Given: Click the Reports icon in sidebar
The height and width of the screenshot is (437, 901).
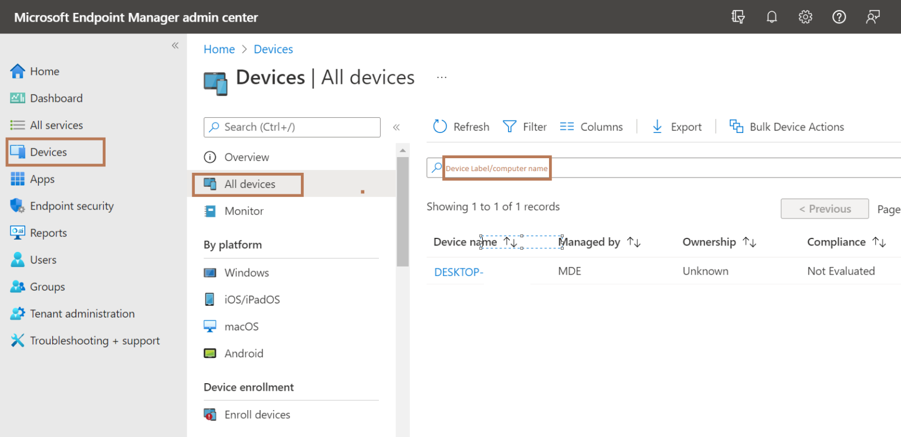Looking at the screenshot, I should [18, 233].
